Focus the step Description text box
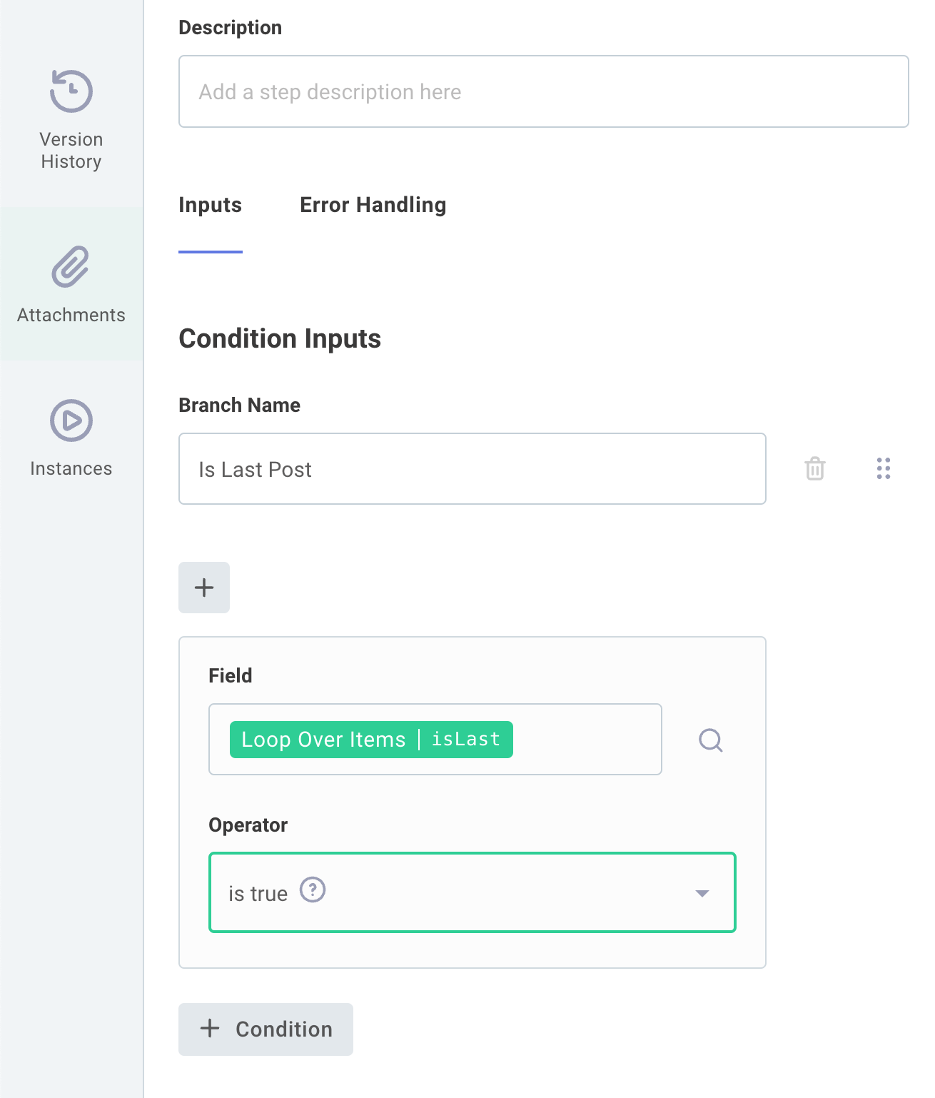Image resolution: width=935 pixels, height=1098 pixels. [x=543, y=92]
